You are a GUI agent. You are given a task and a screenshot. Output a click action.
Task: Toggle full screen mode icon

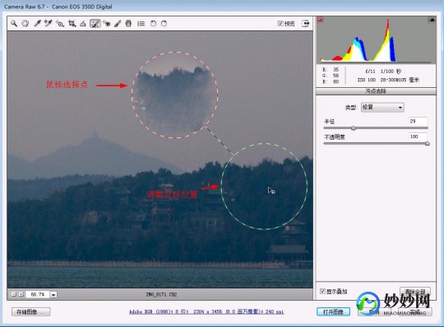coord(306,24)
